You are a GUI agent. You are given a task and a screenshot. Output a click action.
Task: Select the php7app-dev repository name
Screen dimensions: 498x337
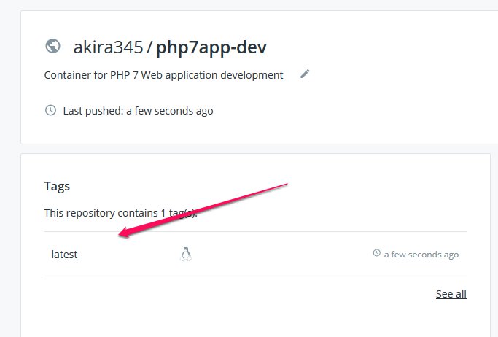tap(211, 47)
